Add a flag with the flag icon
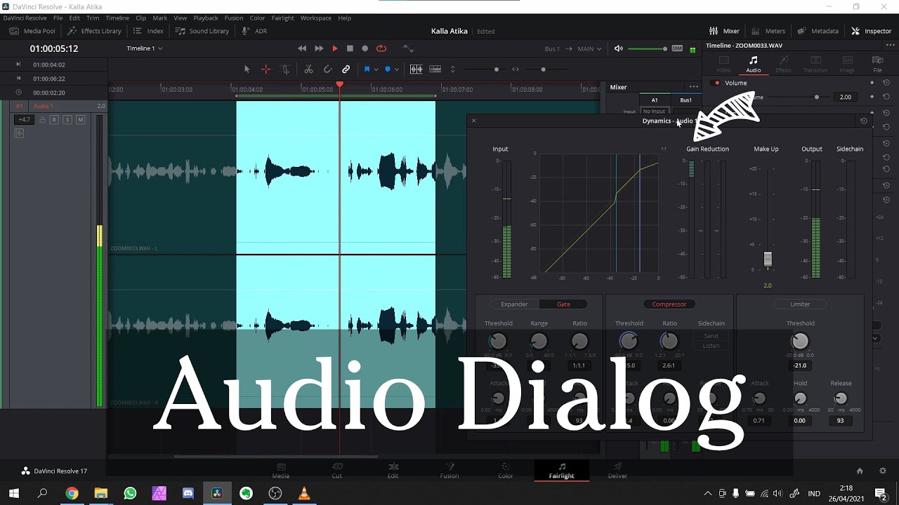 (x=367, y=69)
